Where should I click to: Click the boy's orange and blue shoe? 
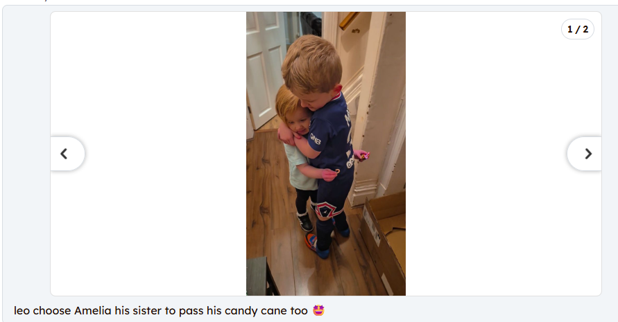click(x=316, y=246)
